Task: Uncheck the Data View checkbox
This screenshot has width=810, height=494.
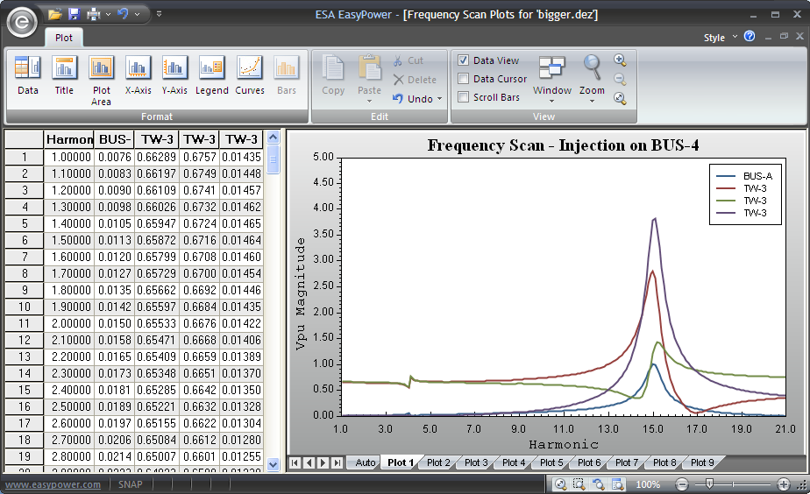Action: tap(464, 60)
